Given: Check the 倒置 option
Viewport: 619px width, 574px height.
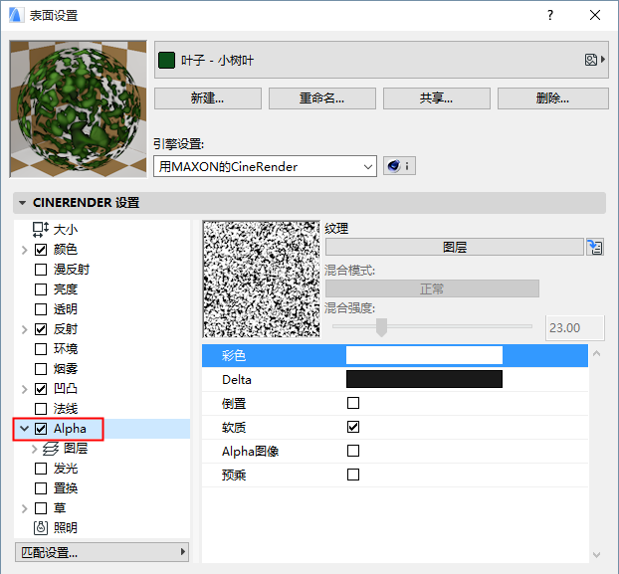Looking at the screenshot, I should pos(353,403).
